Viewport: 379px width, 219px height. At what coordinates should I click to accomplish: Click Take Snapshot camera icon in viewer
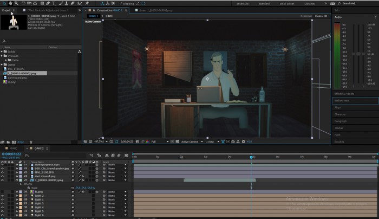tap(138, 141)
